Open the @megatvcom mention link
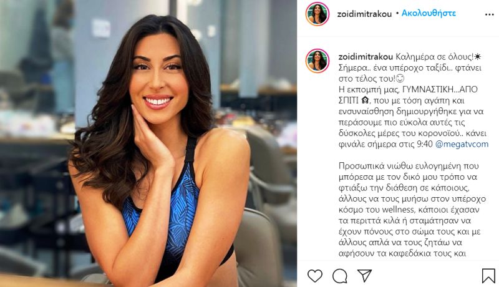Image resolution: width=499 pixels, height=287 pixels. 462,144
